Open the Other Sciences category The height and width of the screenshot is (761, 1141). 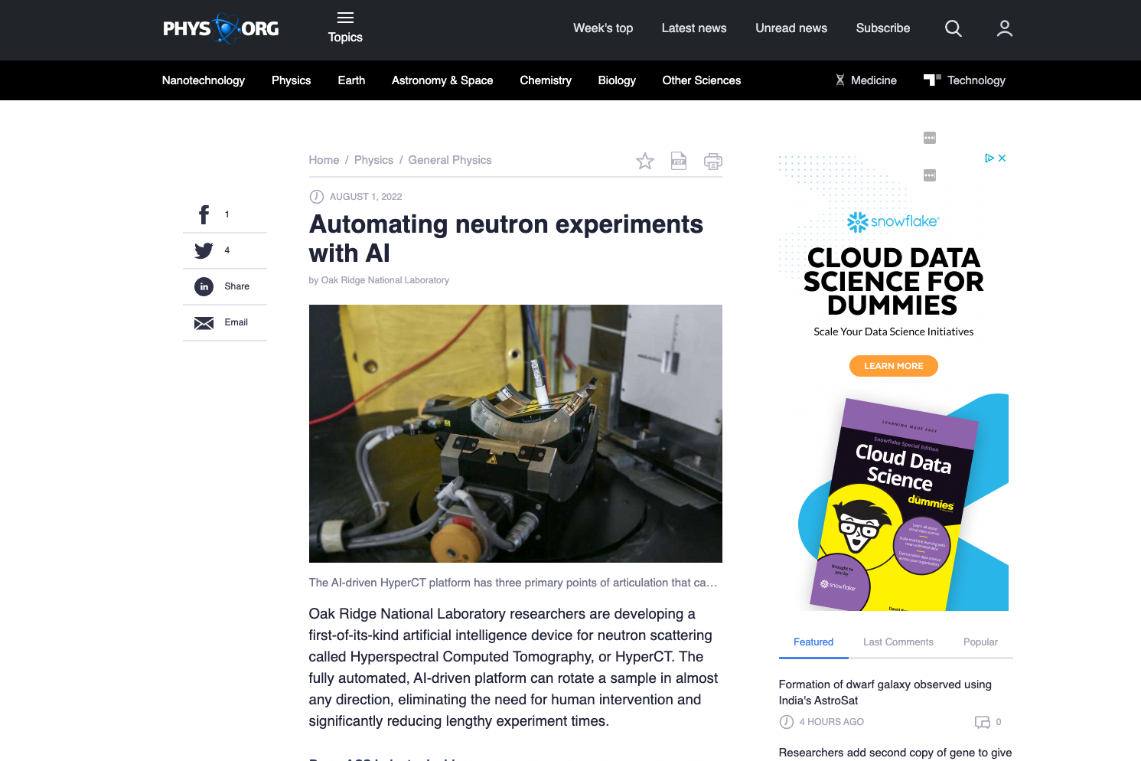tap(701, 80)
